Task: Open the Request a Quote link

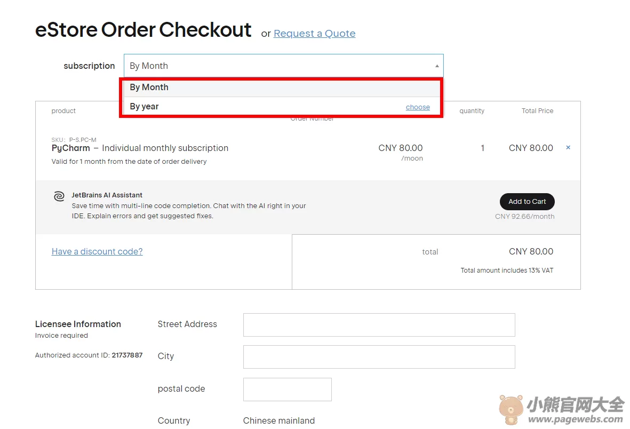Action: (x=315, y=34)
